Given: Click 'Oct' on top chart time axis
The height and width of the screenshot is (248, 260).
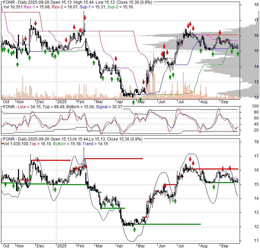Looking at the screenshot, I should pos(6,102).
